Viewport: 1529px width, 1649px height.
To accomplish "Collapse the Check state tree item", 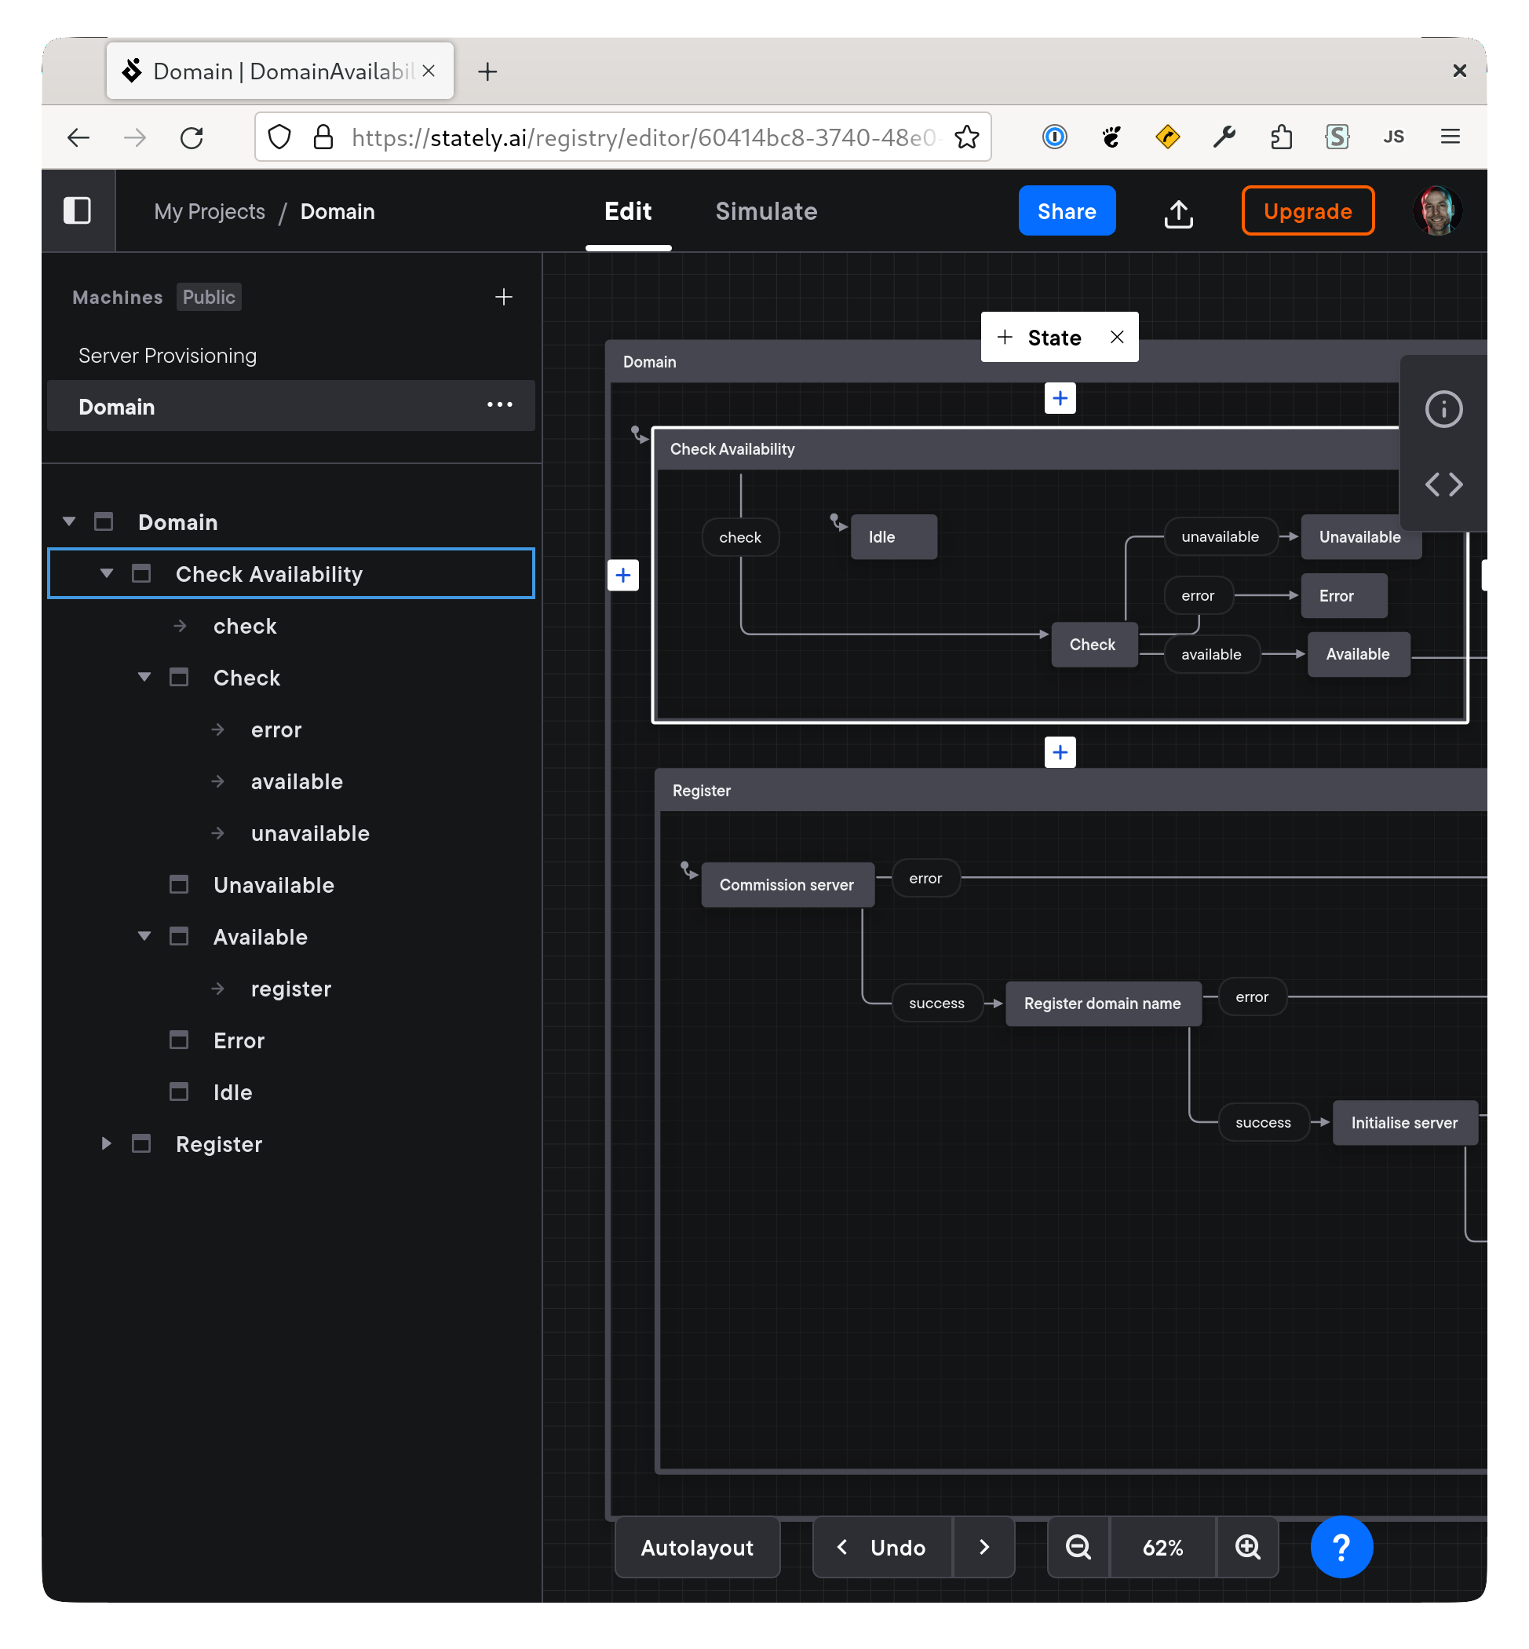I will point(143,677).
